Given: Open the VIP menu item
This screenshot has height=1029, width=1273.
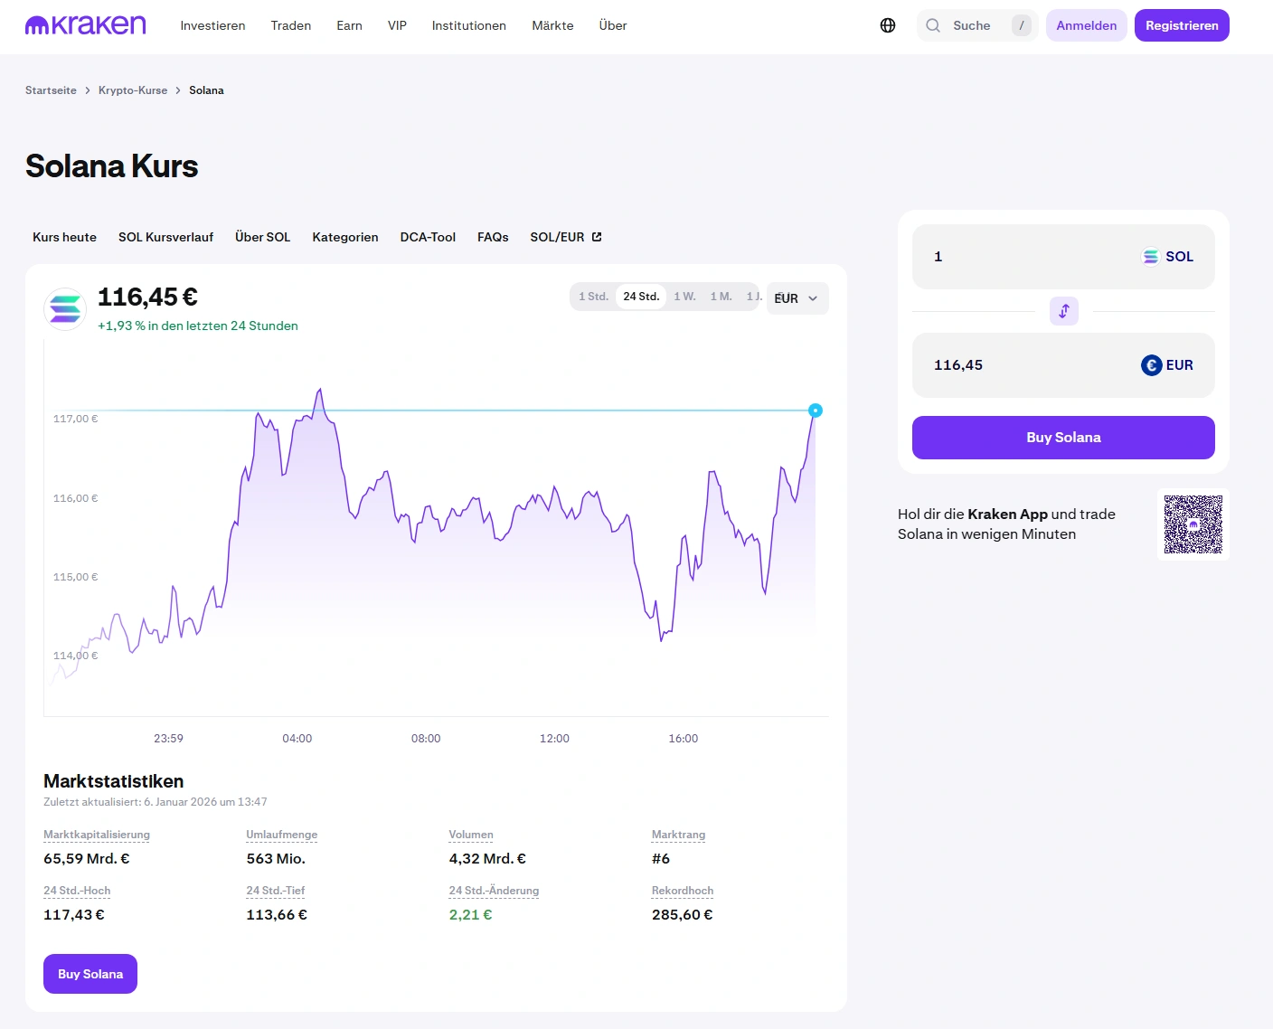Looking at the screenshot, I should coord(397,25).
